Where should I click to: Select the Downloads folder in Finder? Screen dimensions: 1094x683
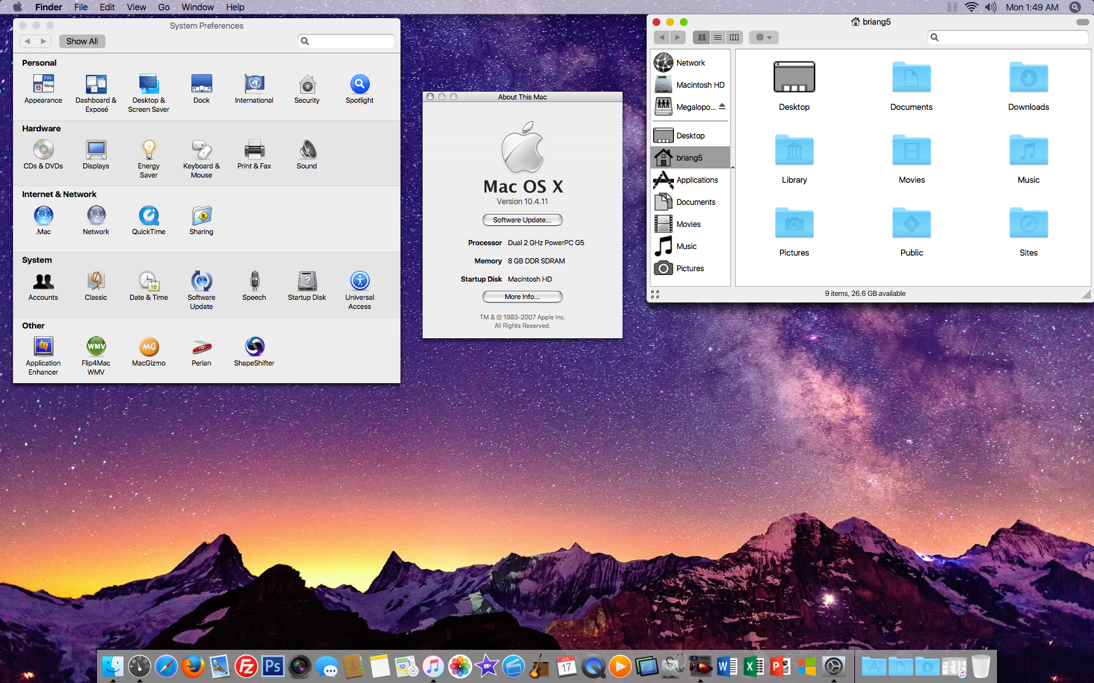(x=1029, y=86)
